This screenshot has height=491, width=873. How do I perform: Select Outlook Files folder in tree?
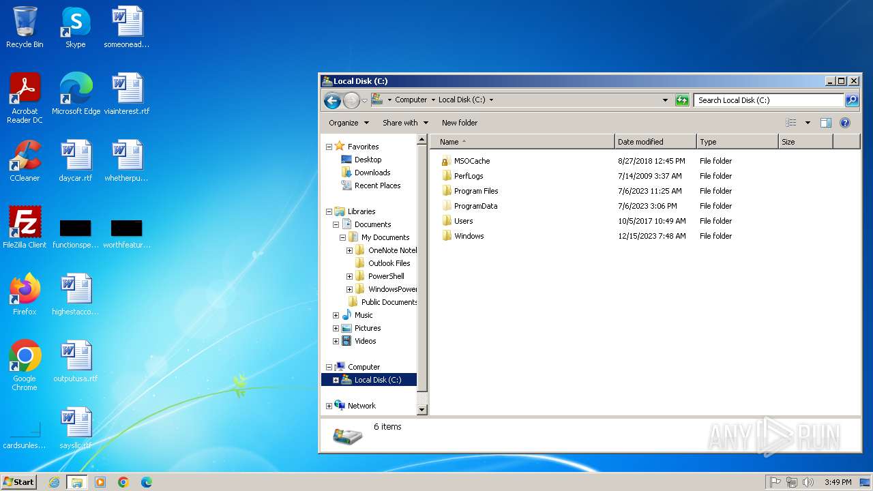click(x=383, y=263)
